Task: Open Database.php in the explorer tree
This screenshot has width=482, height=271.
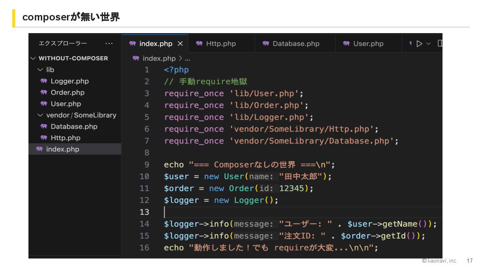Action: pyautogui.click(x=74, y=126)
